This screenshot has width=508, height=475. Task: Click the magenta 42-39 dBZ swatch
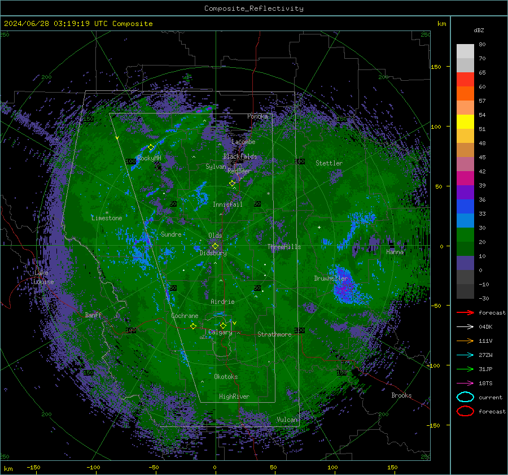click(x=465, y=178)
